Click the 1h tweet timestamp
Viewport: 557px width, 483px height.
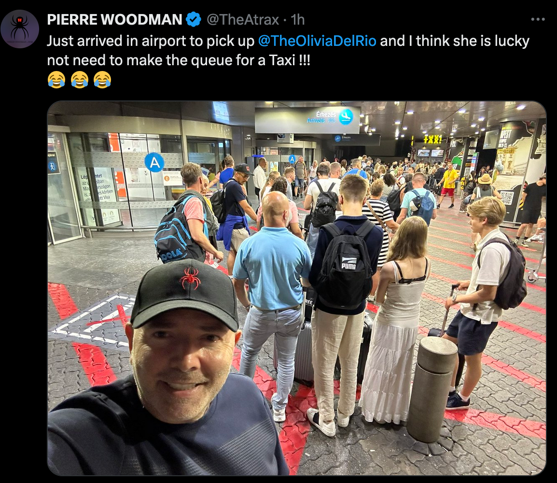pos(298,19)
